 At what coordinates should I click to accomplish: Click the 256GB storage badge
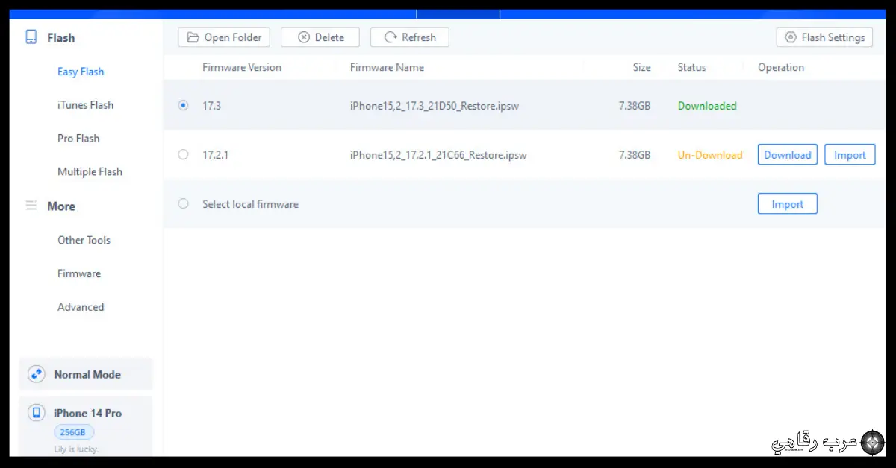point(72,431)
